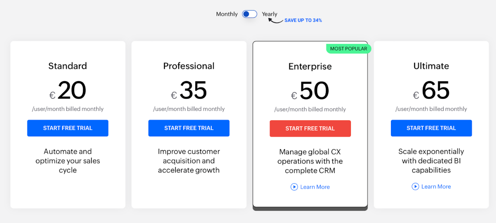Start free trial for the Standard plan
The image size is (496, 223).
click(x=68, y=128)
